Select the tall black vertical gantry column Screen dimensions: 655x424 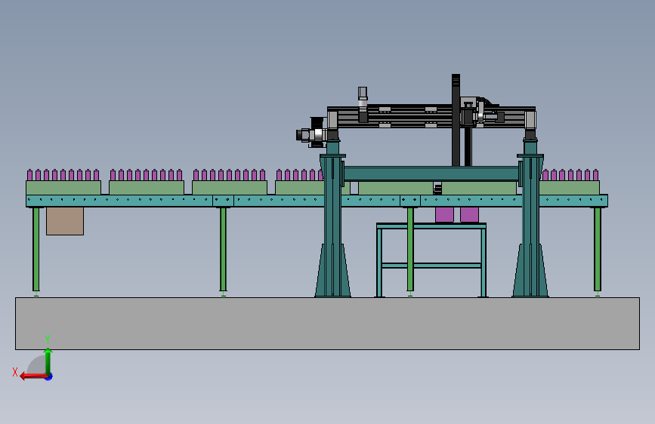456,120
